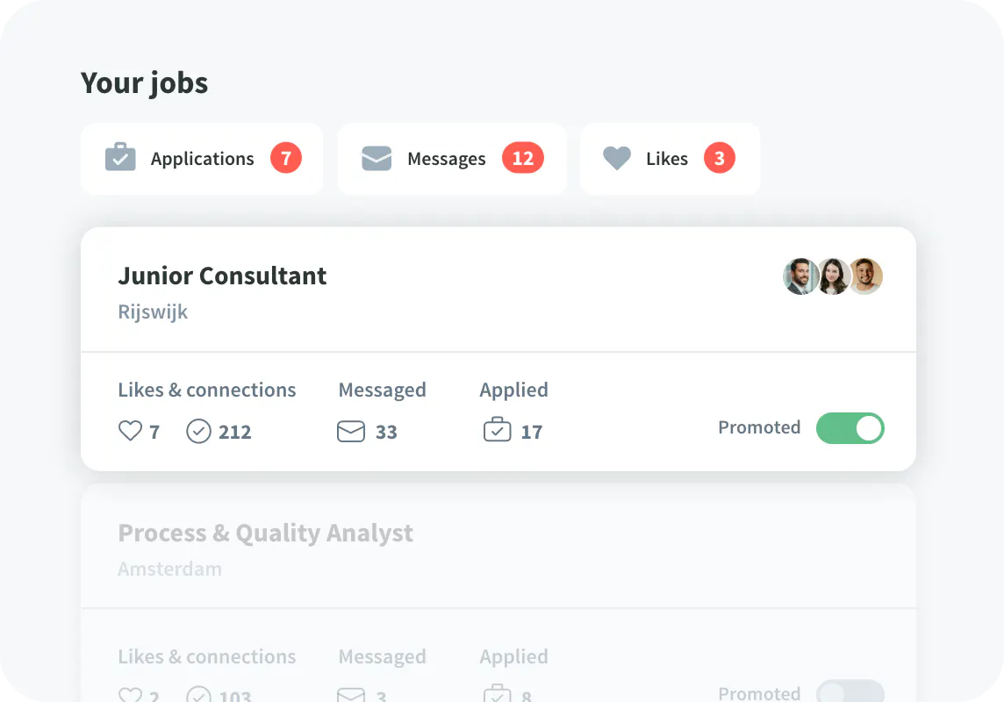The image size is (1004, 702).
Task: Click the Likes heart icon
Action: pyautogui.click(x=617, y=158)
